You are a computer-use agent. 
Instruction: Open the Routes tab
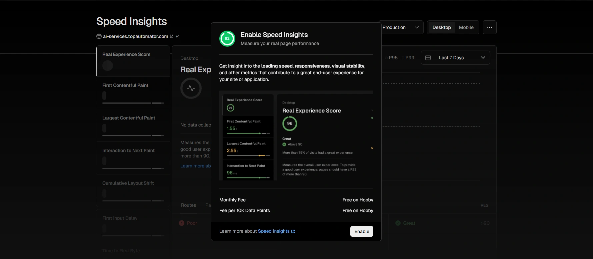tap(188, 205)
